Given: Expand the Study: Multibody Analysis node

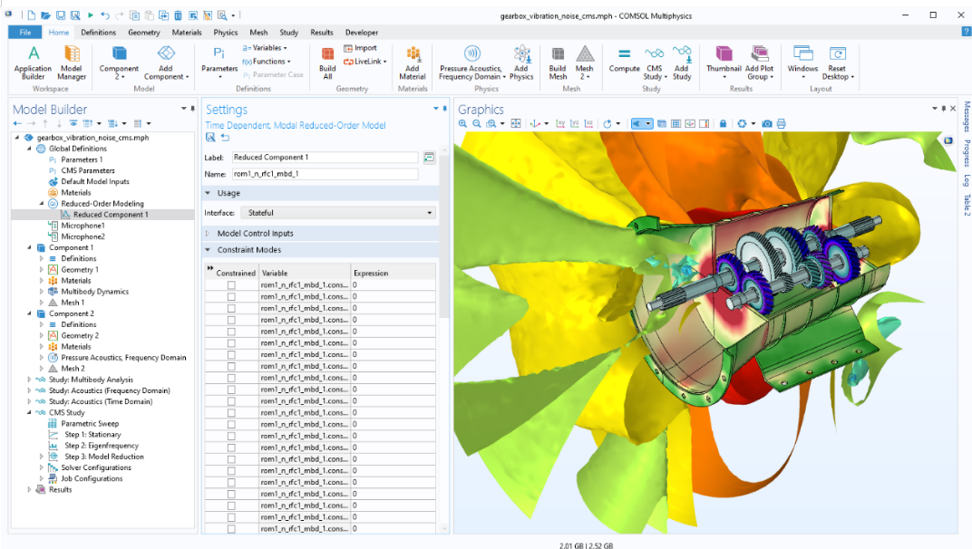Looking at the screenshot, I should pyautogui.click(x=29, y=380).
